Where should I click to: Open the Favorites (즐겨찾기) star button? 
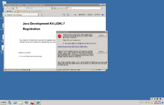[x=8, y=12]
